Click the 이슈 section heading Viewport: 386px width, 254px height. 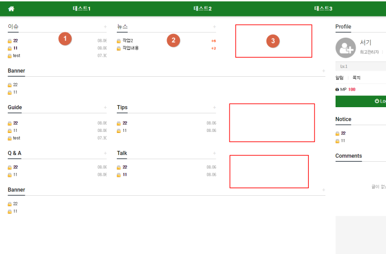(13, 26)
